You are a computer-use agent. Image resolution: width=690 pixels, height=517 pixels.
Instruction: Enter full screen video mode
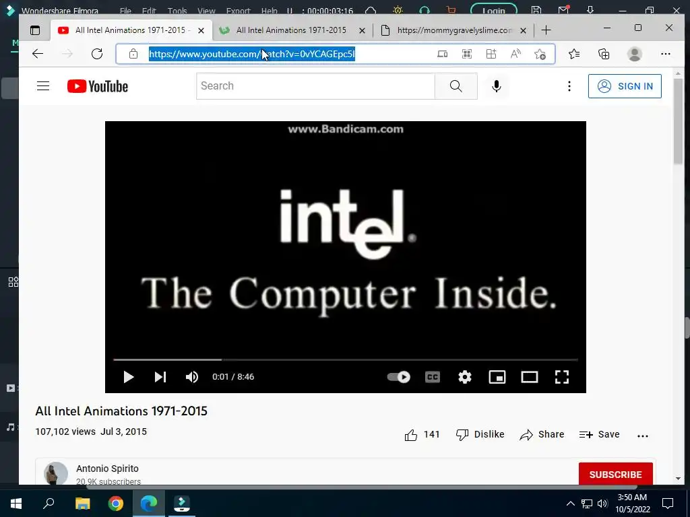coord(562,377)
